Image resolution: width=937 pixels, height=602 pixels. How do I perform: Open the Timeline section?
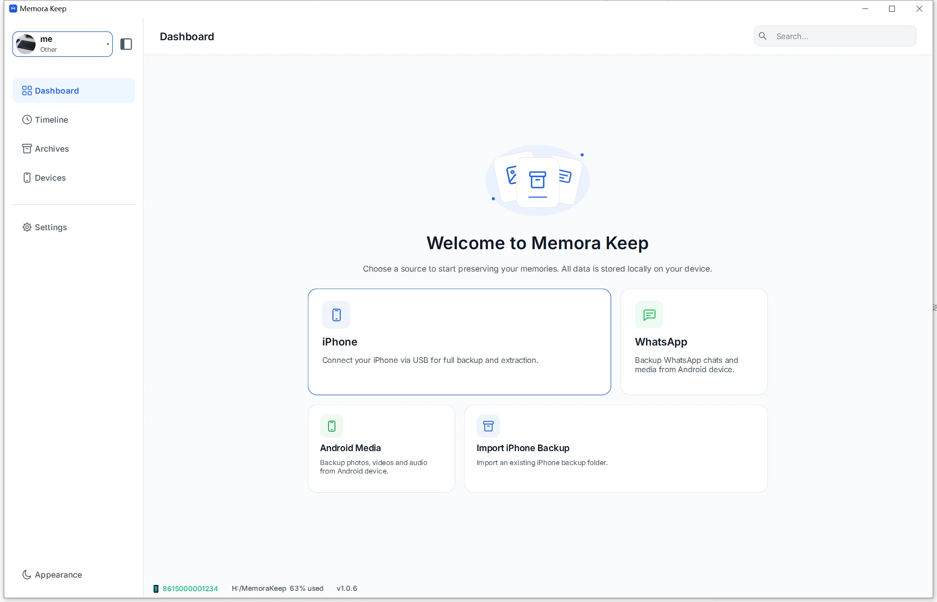pyautogui.click(x=74, y=120)
